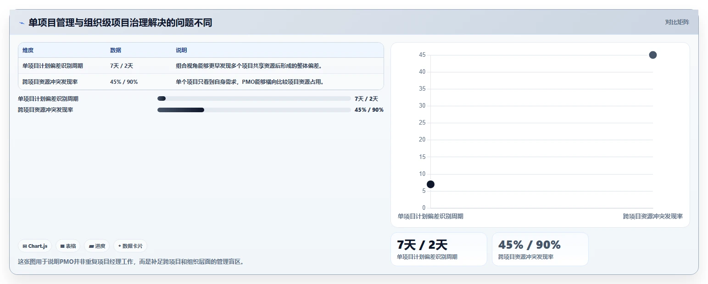Click the 跨项目资源冲突发现率 progress bar
Screen dimensions: 708x284
pyautogui.click(x=254, y=110)
